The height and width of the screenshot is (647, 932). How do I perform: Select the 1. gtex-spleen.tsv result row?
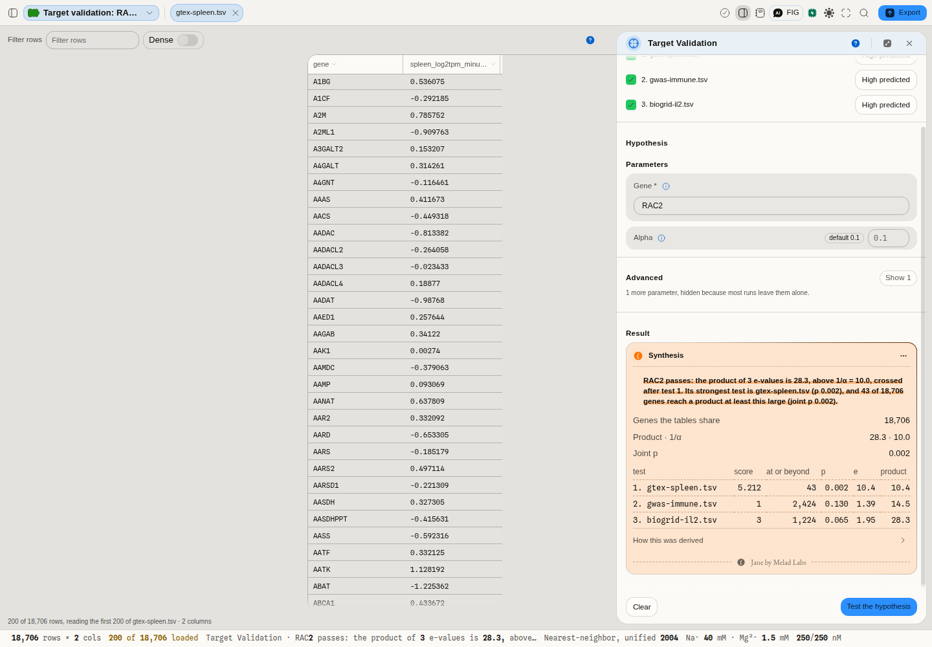coord(771,488)
